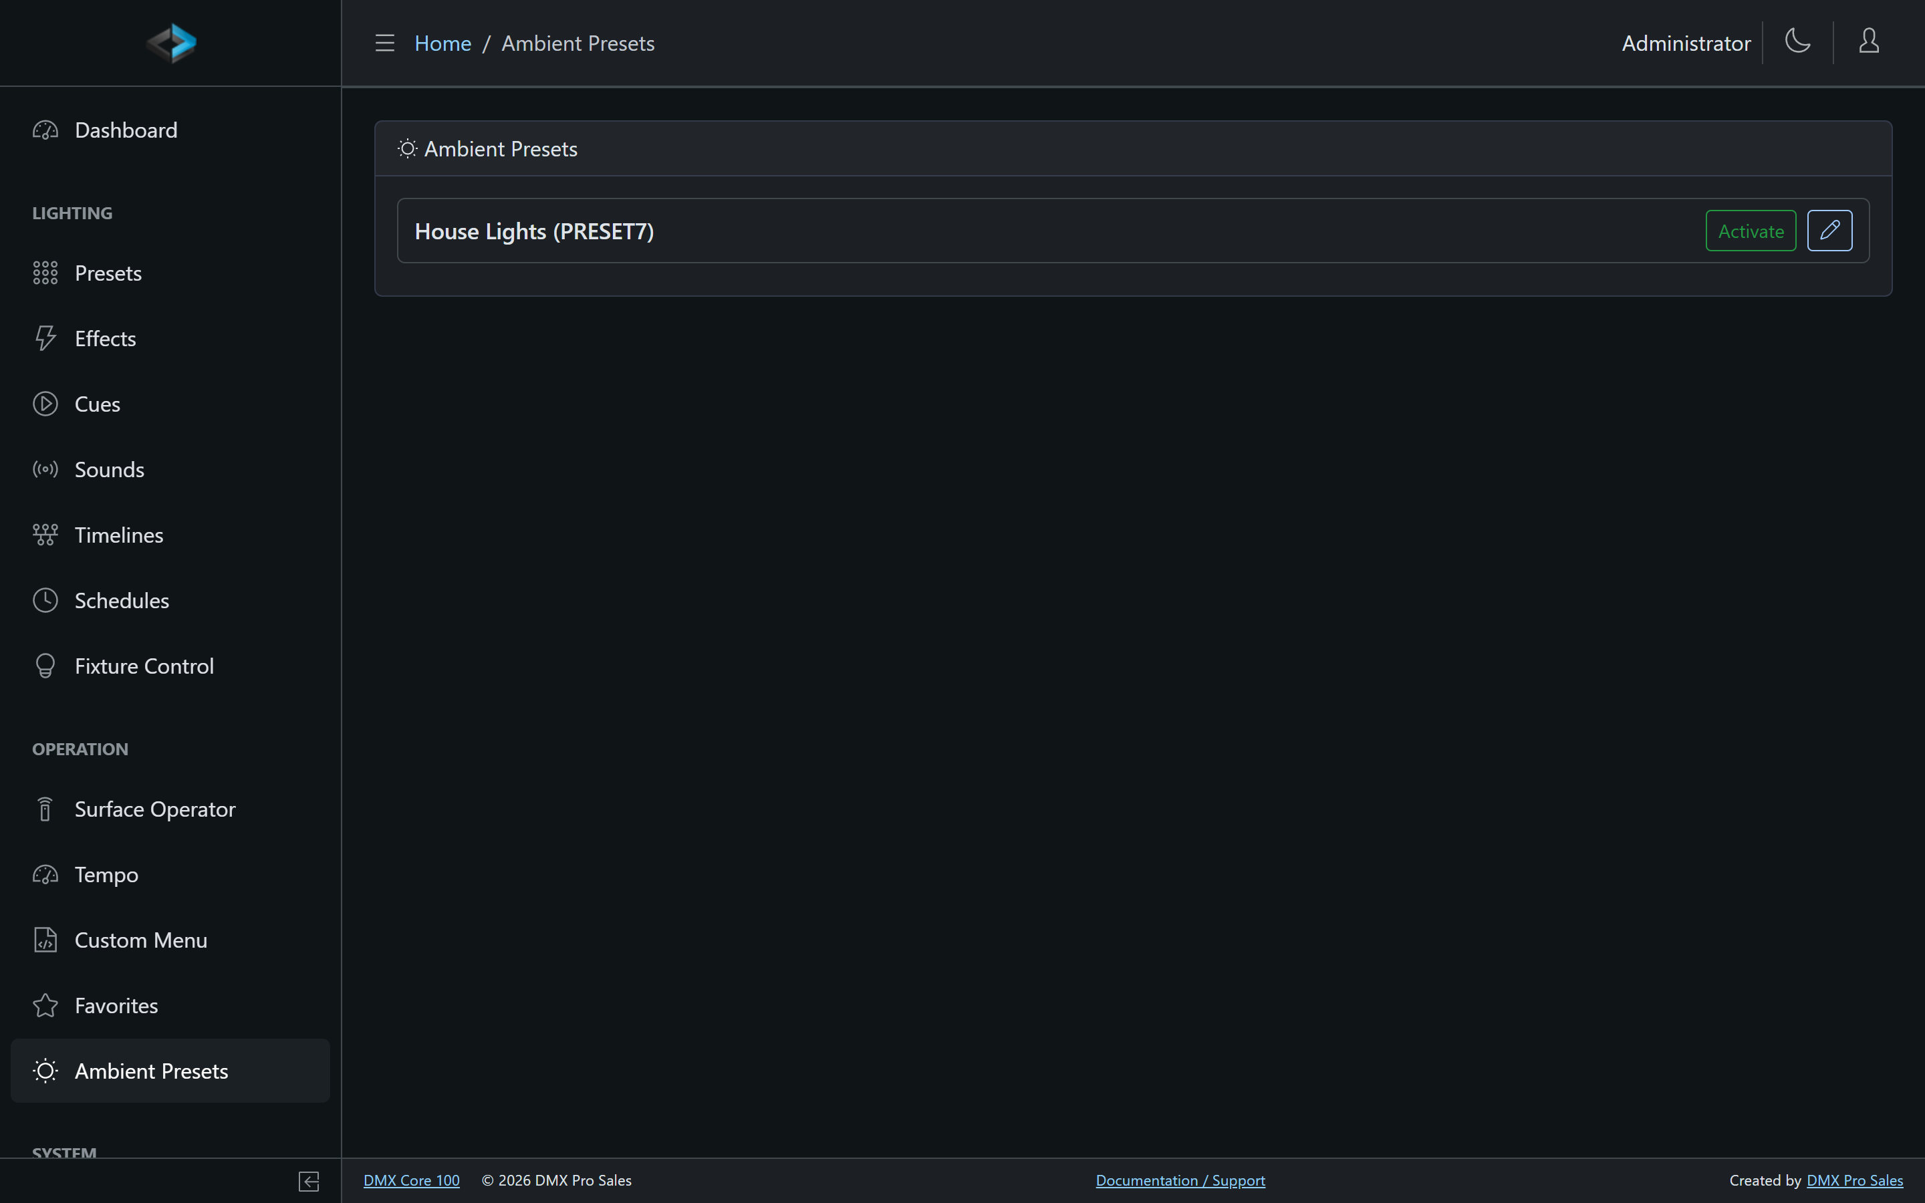Switch theme with the moon icon
Image resolution: width=1925 pixels, height=1203 pixels.
1798,41
